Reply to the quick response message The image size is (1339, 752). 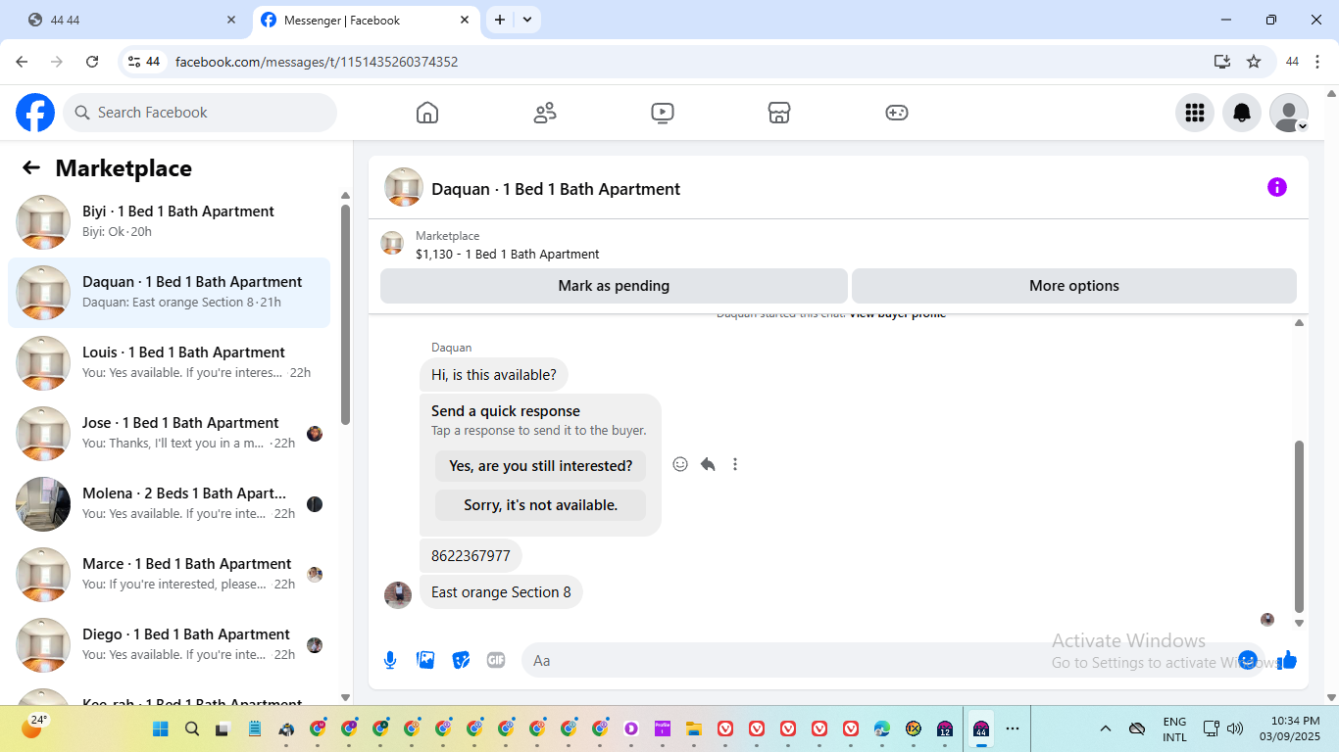708,464
